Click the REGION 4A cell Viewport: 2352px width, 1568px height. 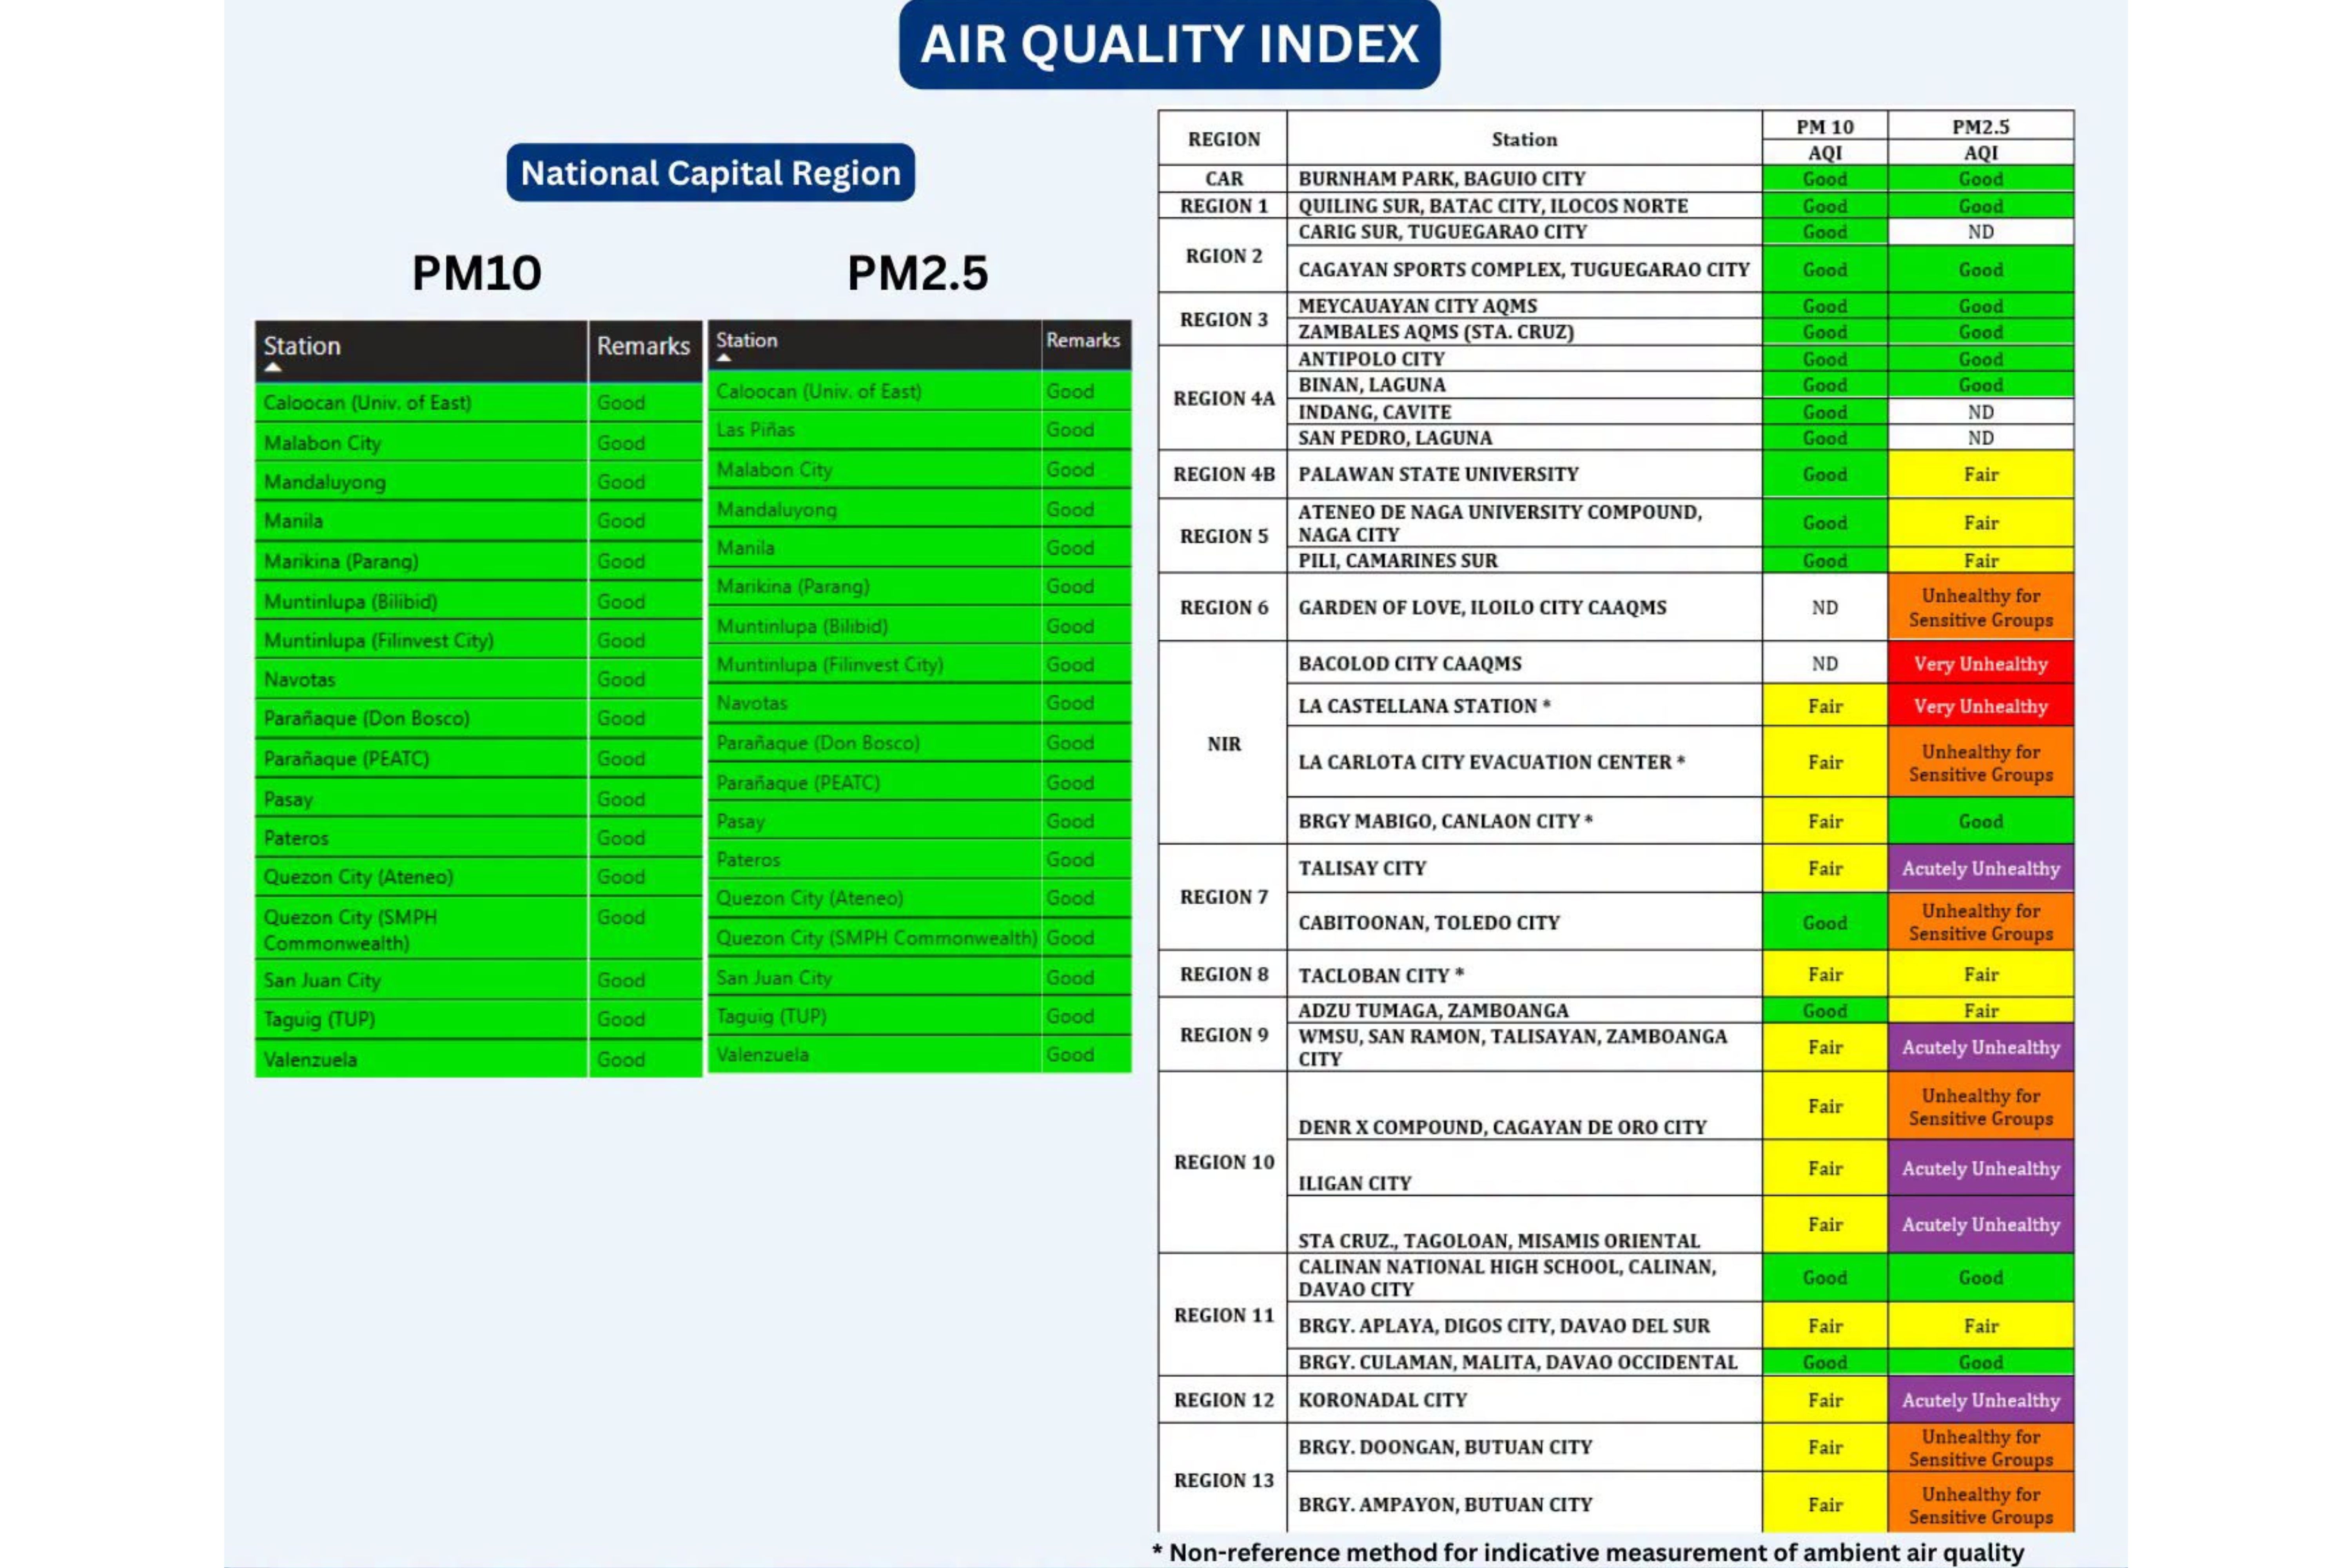pos(1223,398)
